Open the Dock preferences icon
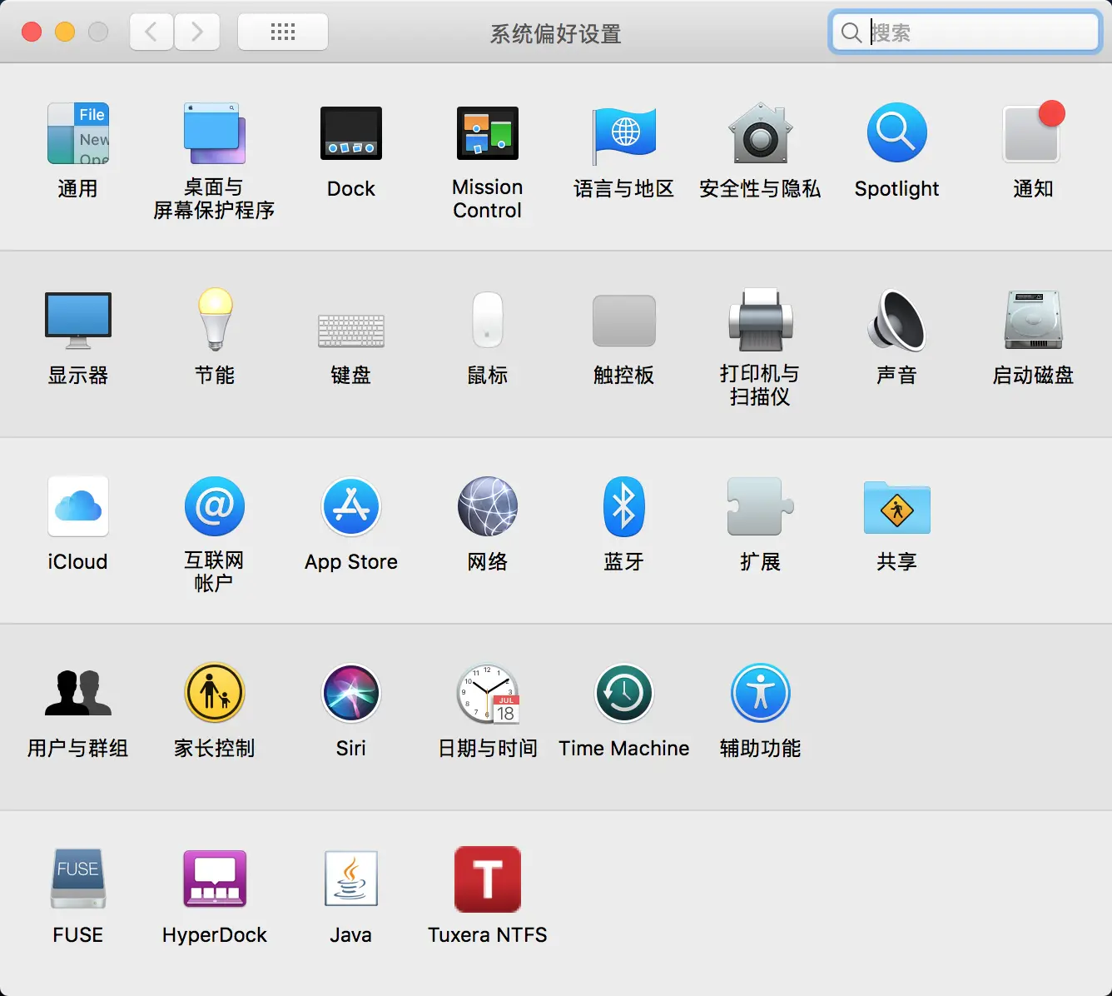The width and height of the screenshot is (1112, 996). pos(351,133)
